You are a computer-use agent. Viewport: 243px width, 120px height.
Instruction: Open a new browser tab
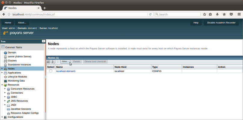click(x=45, y=8)
